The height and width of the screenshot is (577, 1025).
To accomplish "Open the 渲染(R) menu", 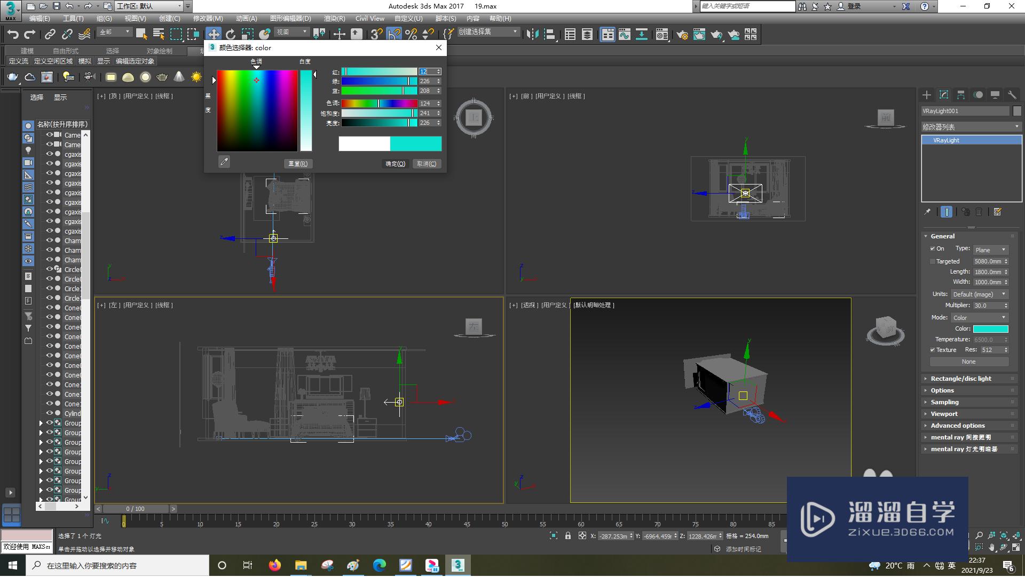I will point(335,19).
